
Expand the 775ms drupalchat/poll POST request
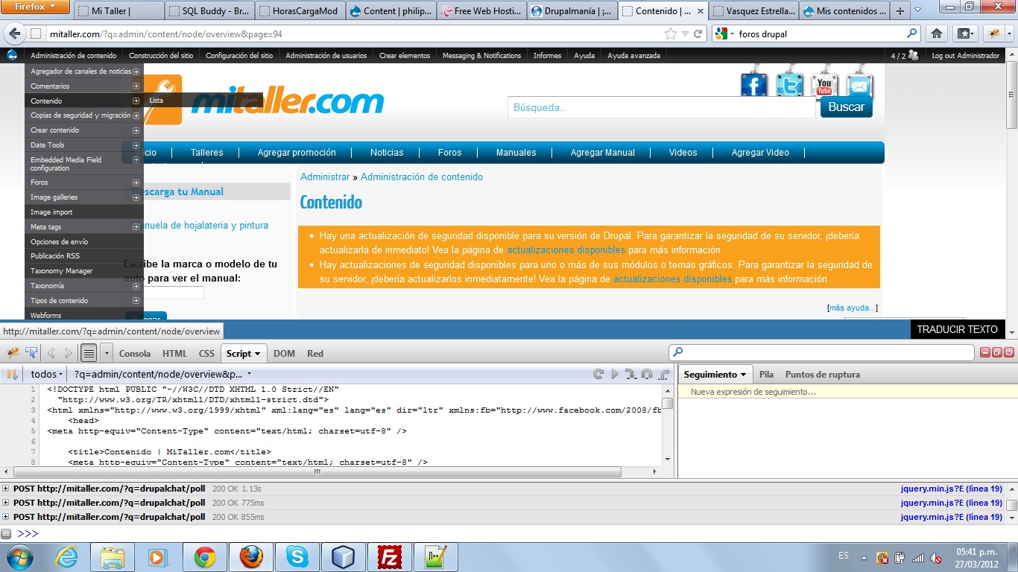tap(6, 503)
